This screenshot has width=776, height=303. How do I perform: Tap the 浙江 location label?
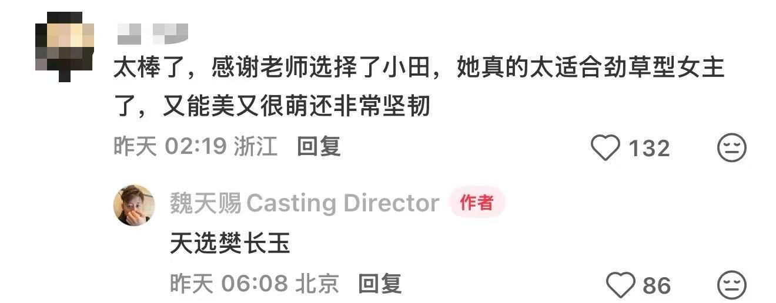click(255, 147)
